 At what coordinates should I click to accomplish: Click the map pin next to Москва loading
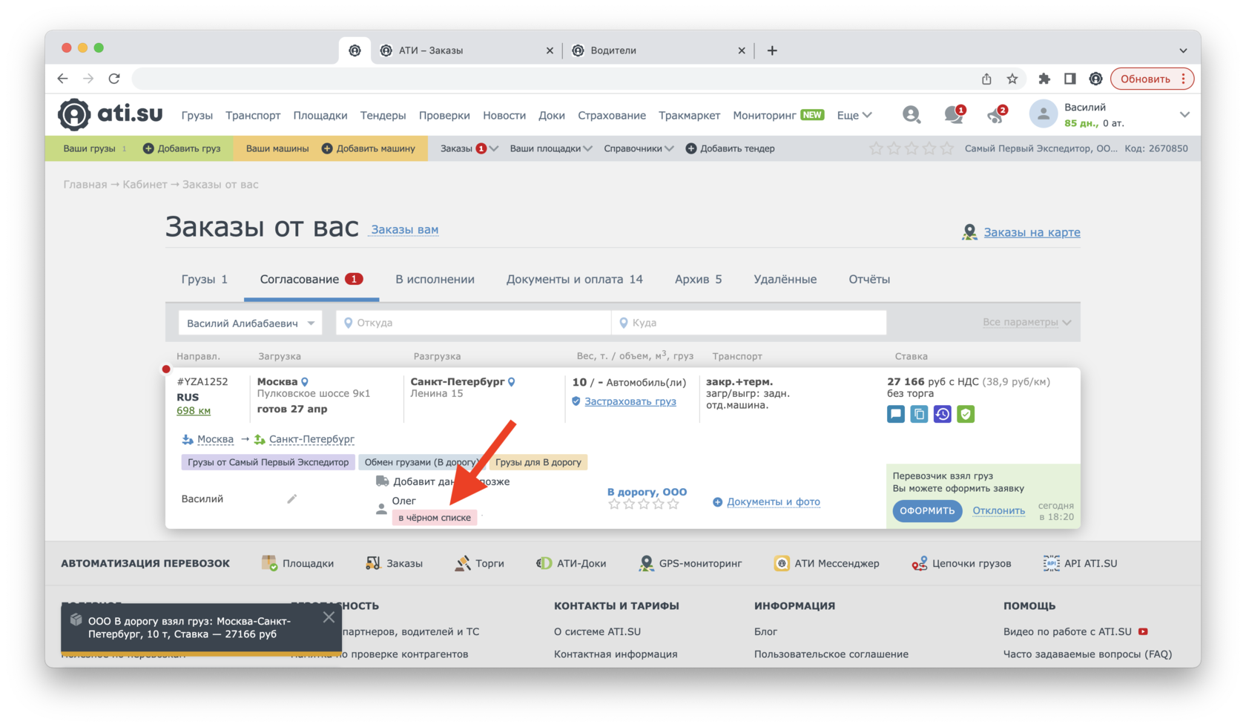pos(305,382)
